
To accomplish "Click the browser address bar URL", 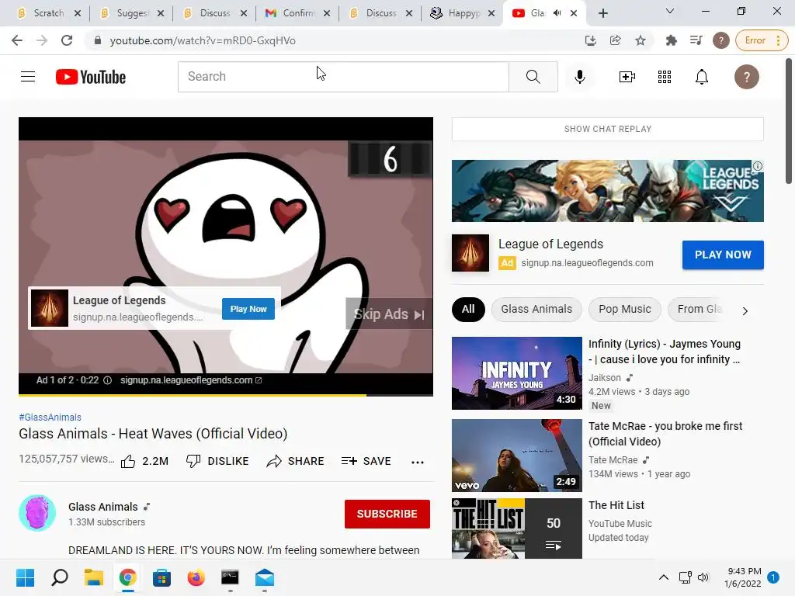I will tap(203, 40).
